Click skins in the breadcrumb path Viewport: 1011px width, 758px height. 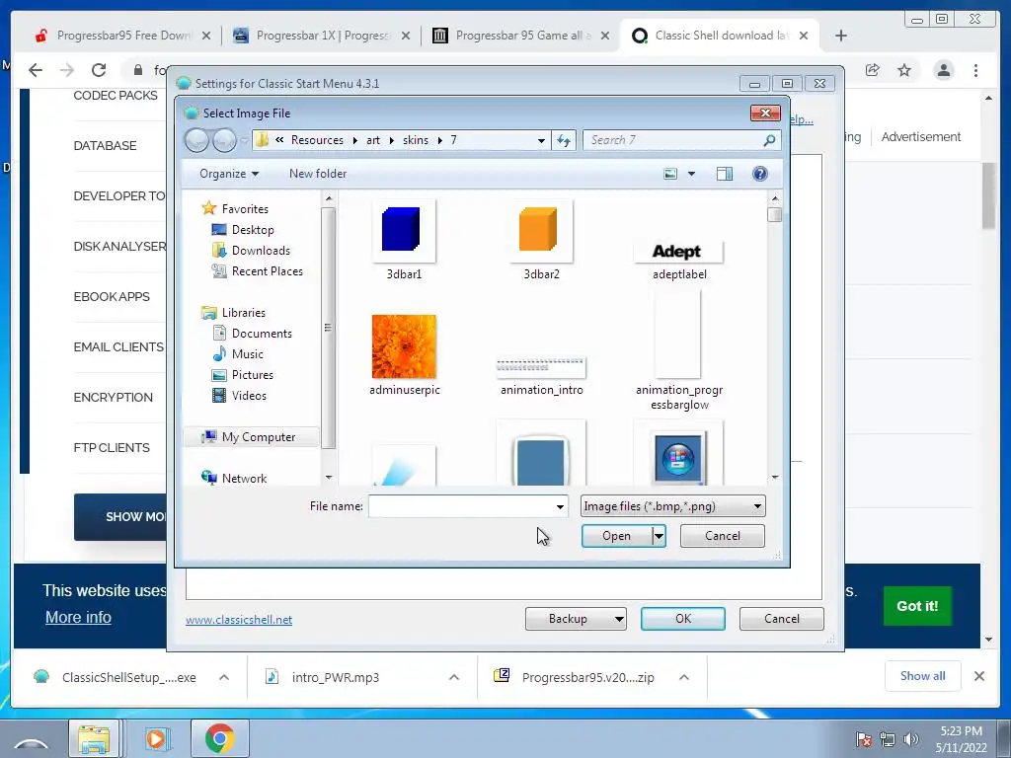(x=416, y=140)
